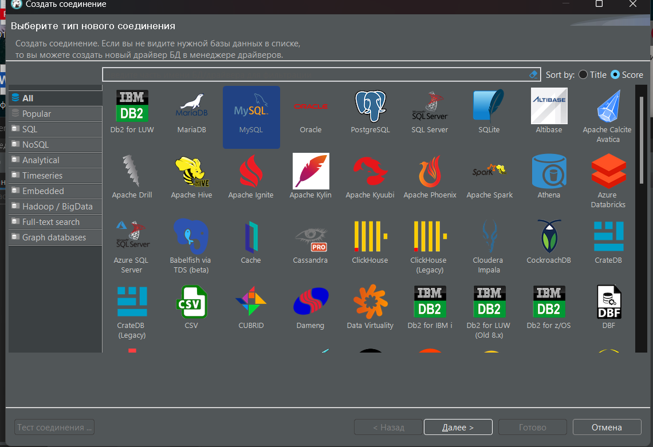Clear the search field with eraser icon
Image resolution: width=653 pixels, height=447 pixels.
pyautogui.click(x=533, y=74)
